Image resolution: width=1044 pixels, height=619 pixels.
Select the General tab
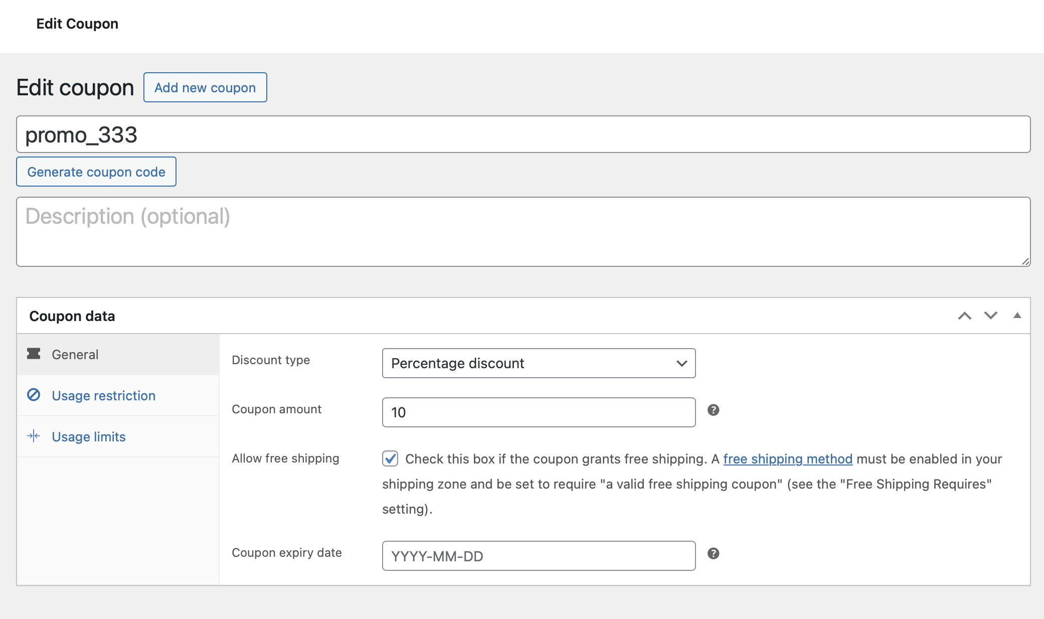[75, 354]
